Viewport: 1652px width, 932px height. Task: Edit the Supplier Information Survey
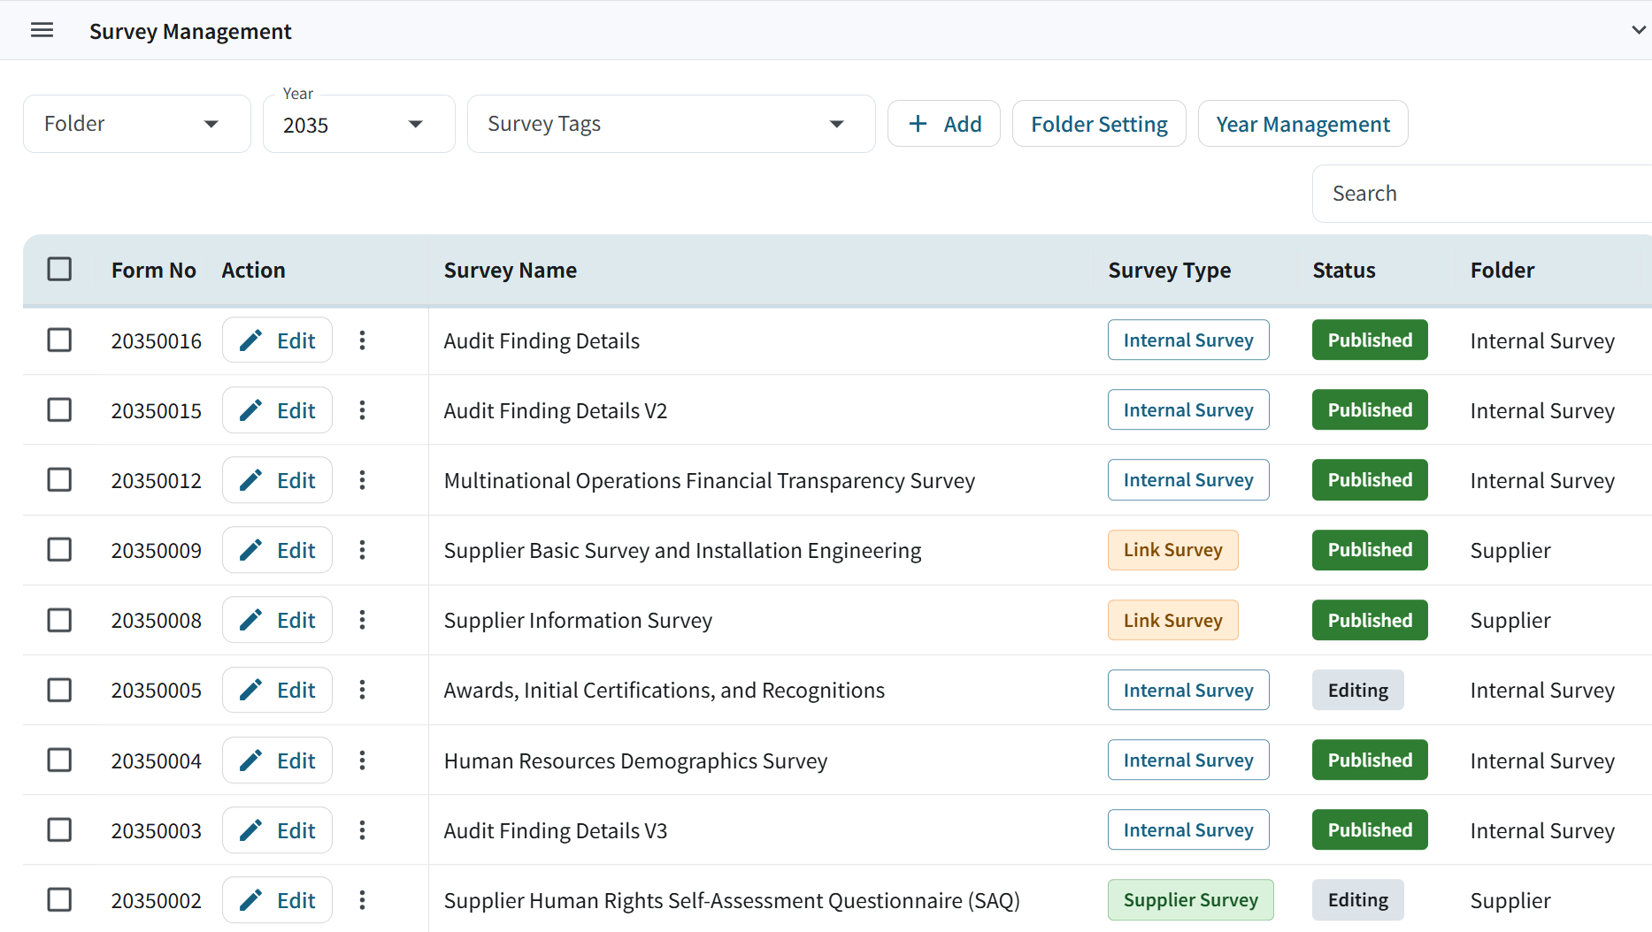(277, 620)
